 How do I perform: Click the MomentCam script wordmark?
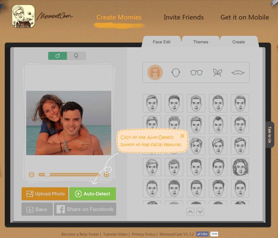point(55,16)
